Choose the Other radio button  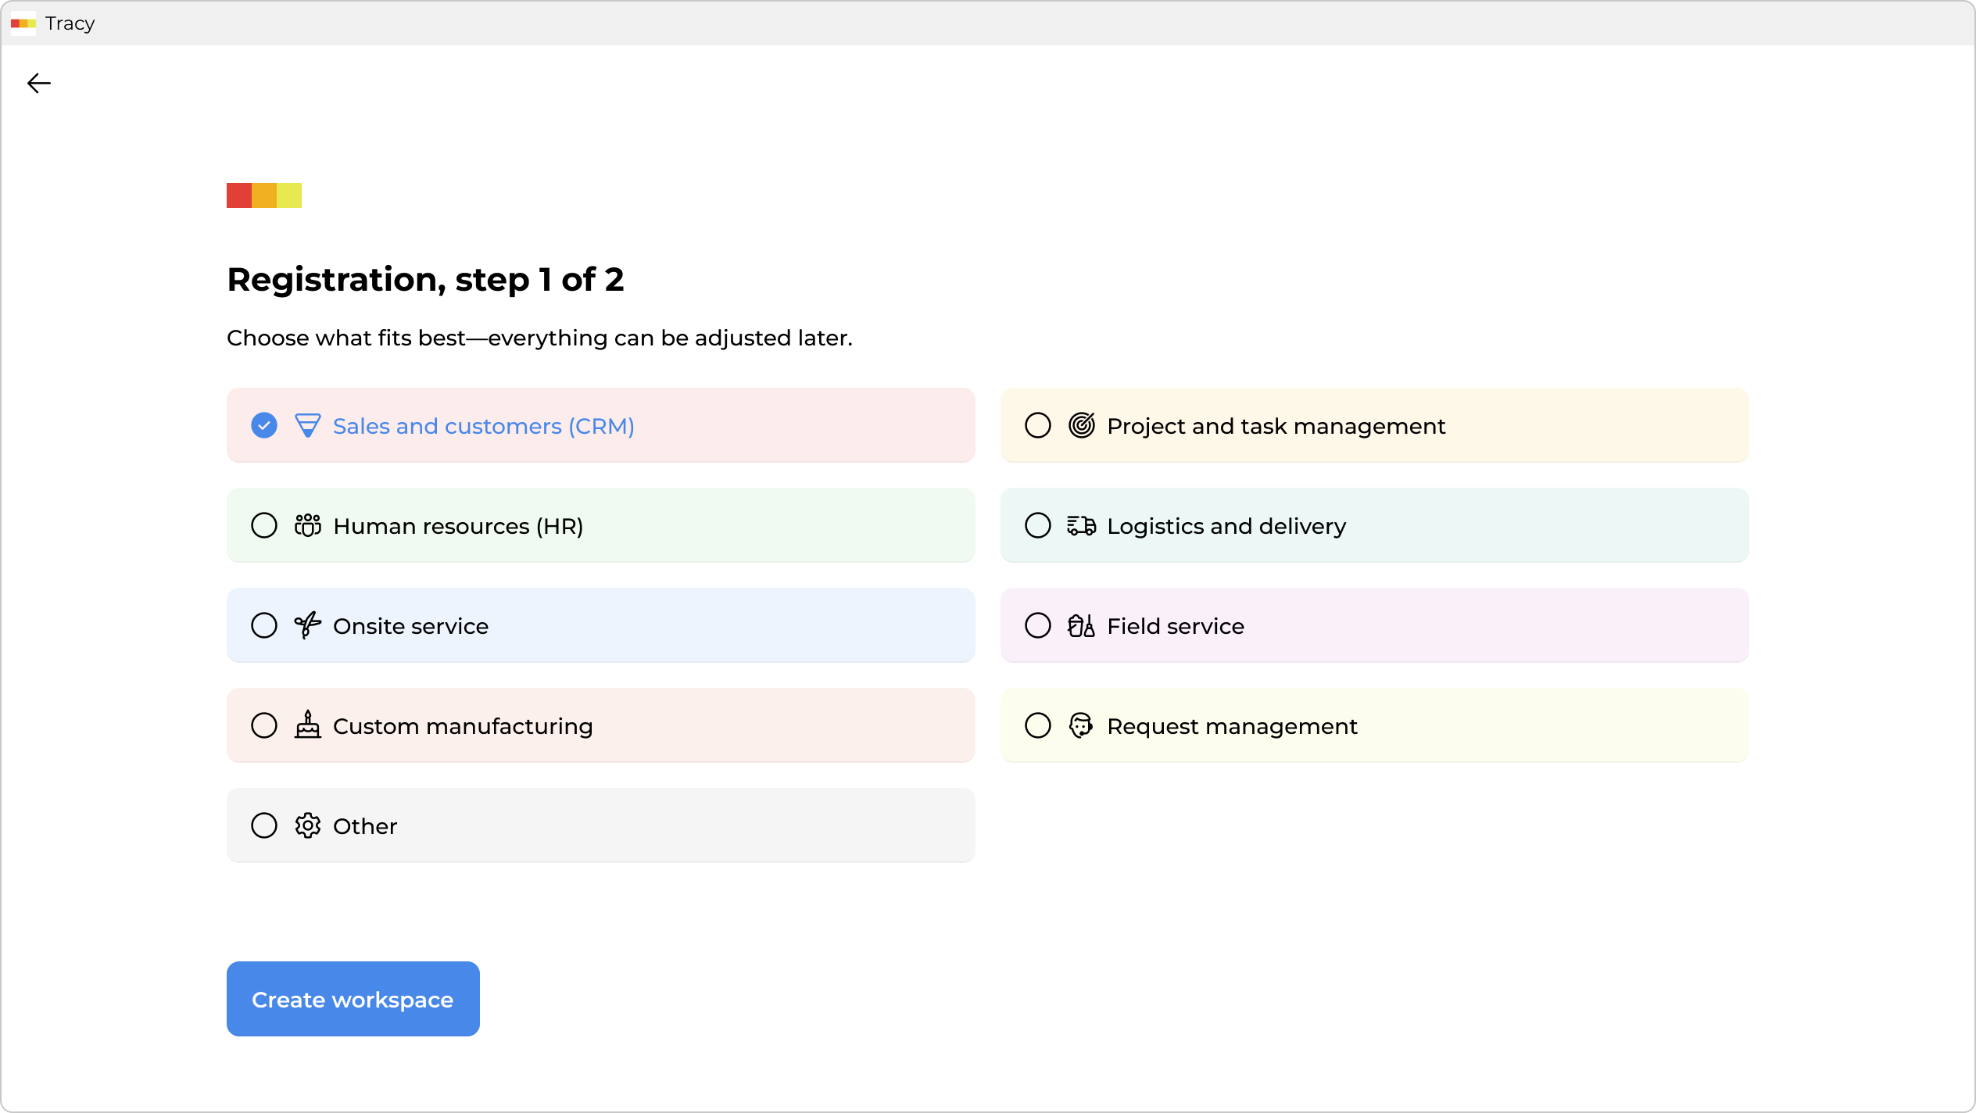pos(264,826)
